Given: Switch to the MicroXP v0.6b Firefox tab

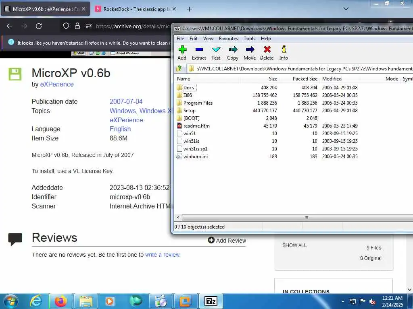Looking at the screenshot, I should tap(45, 9).
